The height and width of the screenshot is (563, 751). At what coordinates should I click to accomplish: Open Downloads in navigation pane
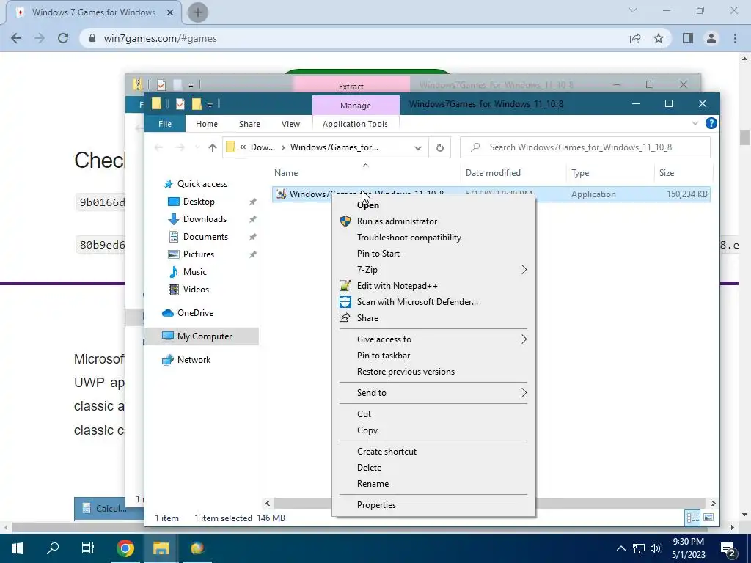205,219
